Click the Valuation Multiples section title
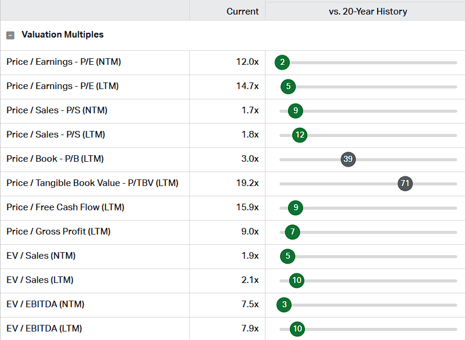Screen dimensions: 465x340 tap(62, 35)
